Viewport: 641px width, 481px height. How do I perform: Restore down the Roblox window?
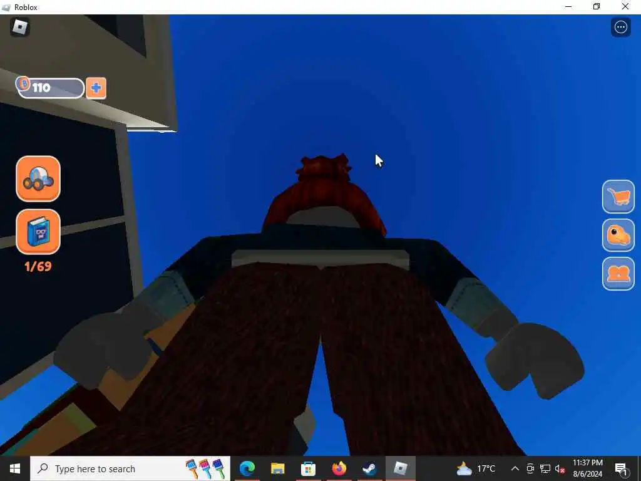597,6
